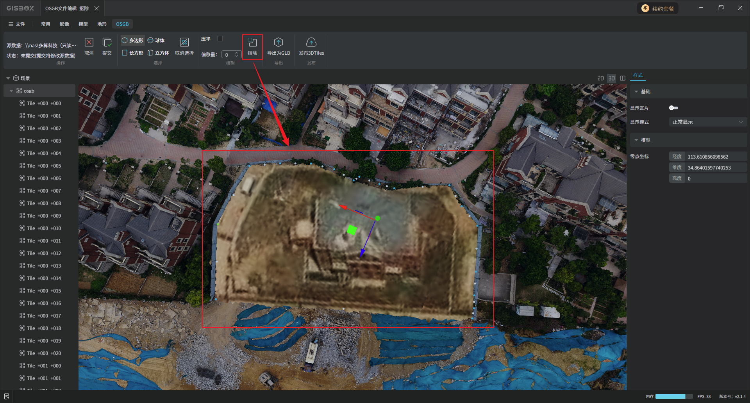750x403 pixels.
Task: Collapse the 基础 section
Action: pyautogui.click(x=636, y=91)
